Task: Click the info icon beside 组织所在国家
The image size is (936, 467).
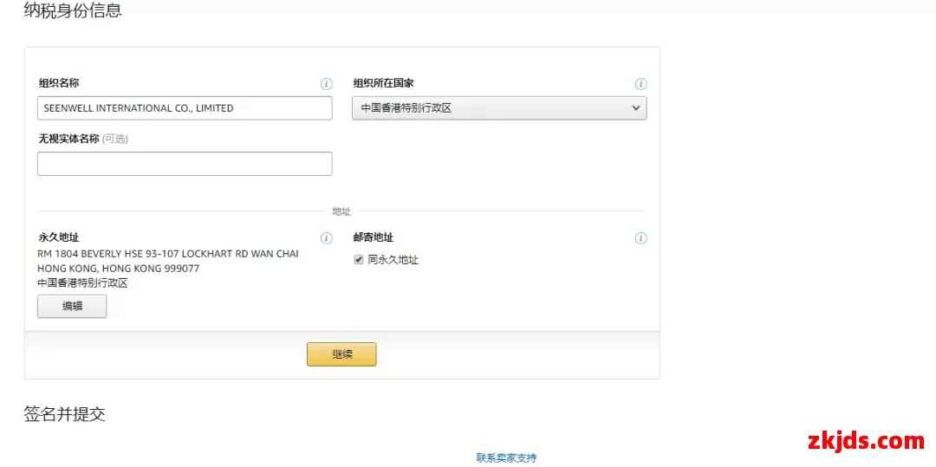Action: pyautogui.click(x=640, y=84)
